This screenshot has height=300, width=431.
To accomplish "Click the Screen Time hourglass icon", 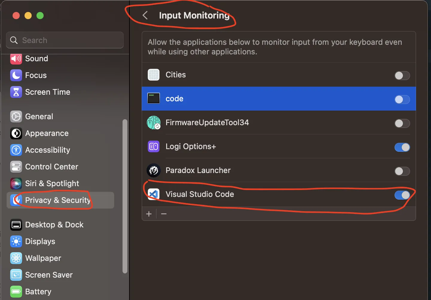I will pos(16,92).
